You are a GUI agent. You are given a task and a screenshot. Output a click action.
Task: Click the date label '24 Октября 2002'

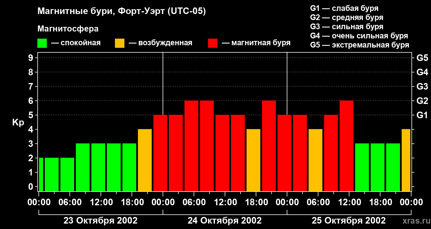point(225,221)
